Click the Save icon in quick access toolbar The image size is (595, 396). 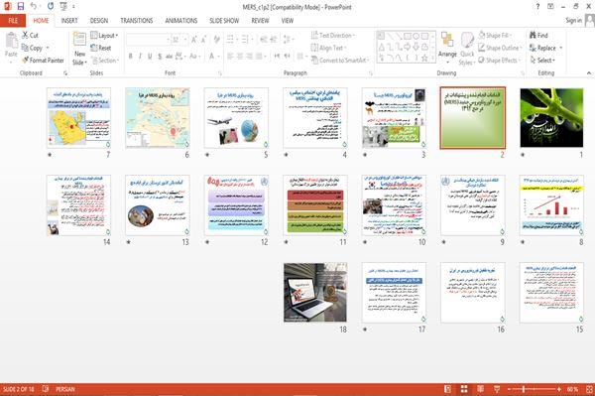[x=21, y=6]
